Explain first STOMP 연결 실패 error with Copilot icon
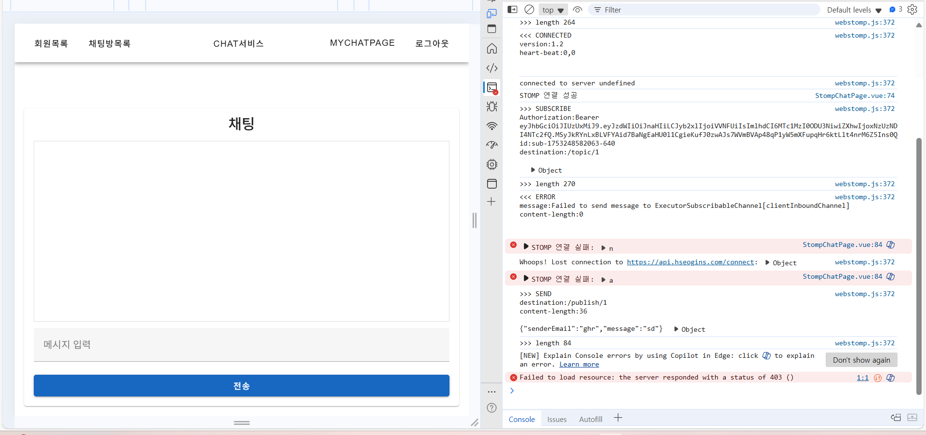The height and width of the screenshot is (435, 926). point(890,245)
